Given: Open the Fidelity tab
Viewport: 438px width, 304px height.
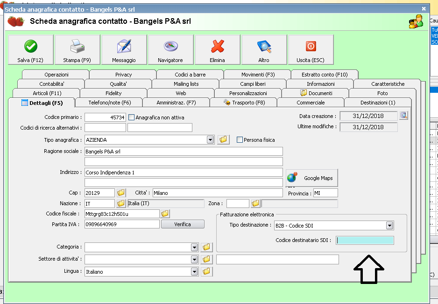Looking at the screenshot, I should (x=113, y=93).
